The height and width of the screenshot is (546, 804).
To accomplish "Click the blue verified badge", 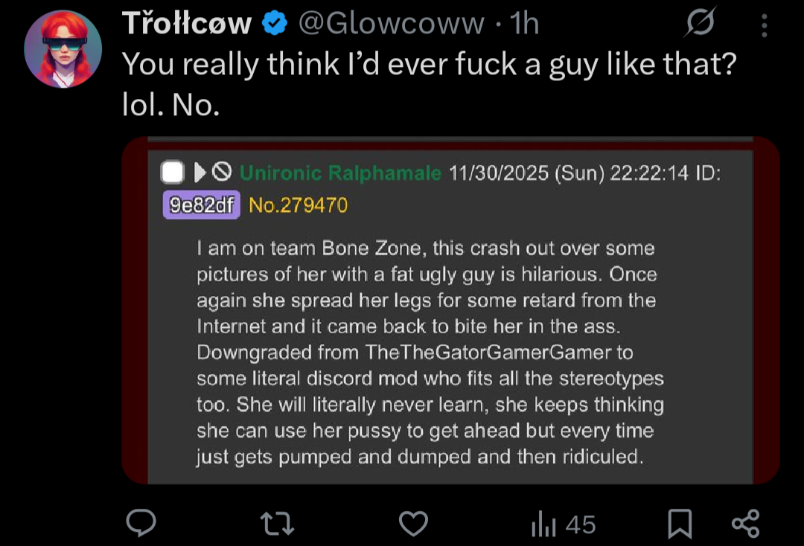I will coord(275,25).
